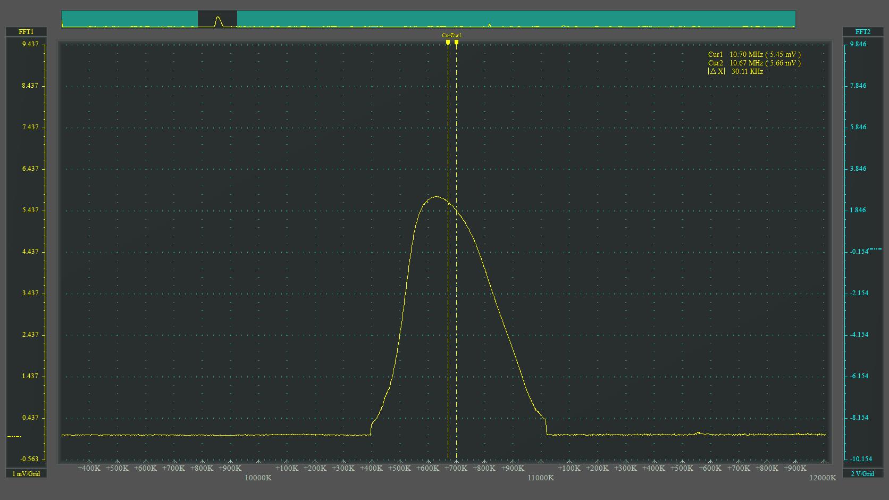The width and height of the screenshot is (889, 500).
Task: Click the small peak in overview bar
Action: pos(489,24)
